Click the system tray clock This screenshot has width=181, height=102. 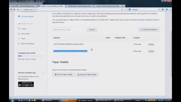click(x=167, y=100)
